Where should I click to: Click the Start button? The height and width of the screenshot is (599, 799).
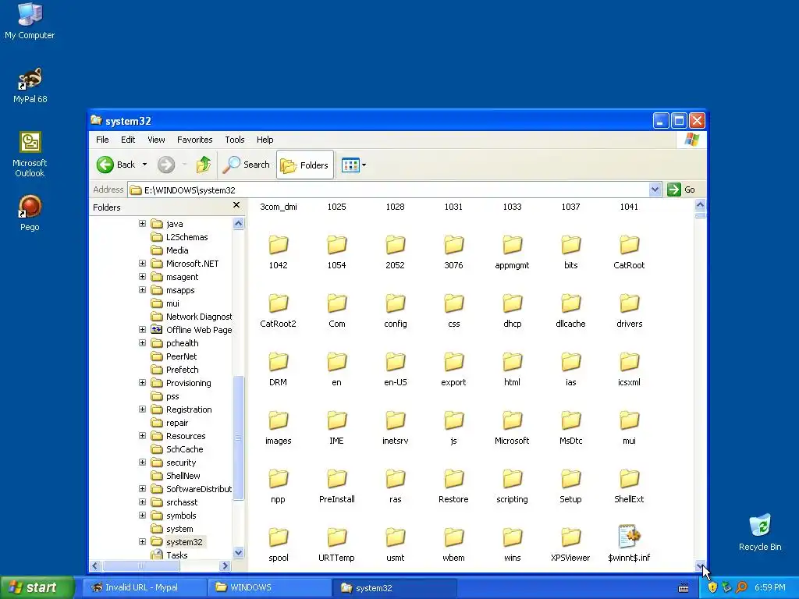[37, 587]
